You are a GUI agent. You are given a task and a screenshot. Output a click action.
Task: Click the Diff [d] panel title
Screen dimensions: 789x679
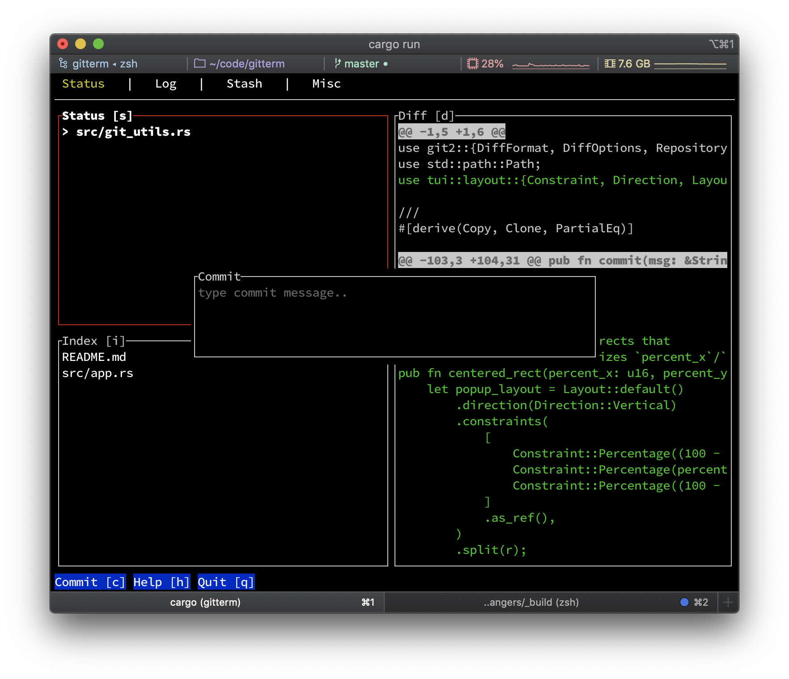[x=426, y=116]
